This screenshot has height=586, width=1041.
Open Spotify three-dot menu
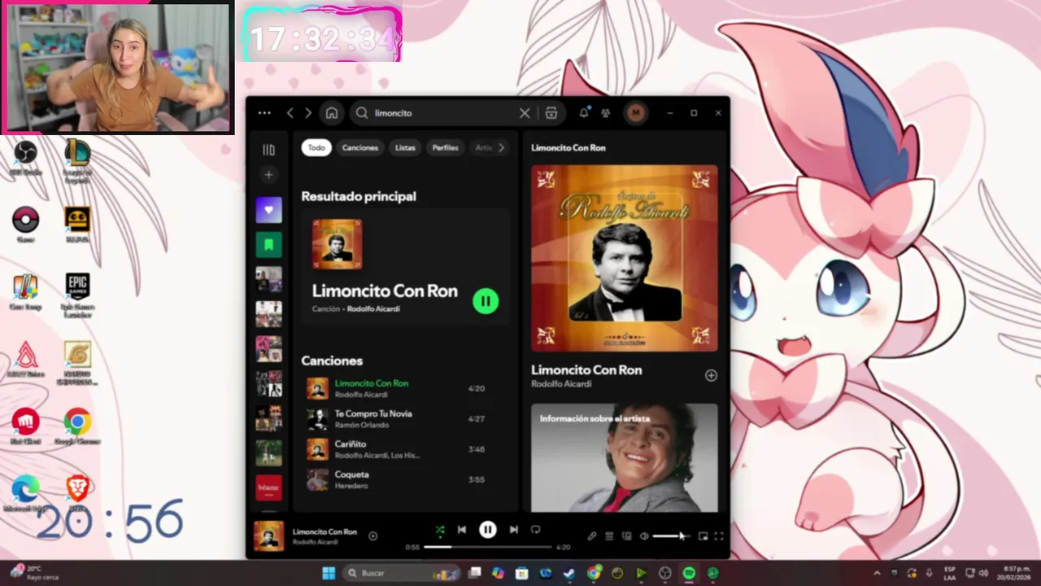264,113
